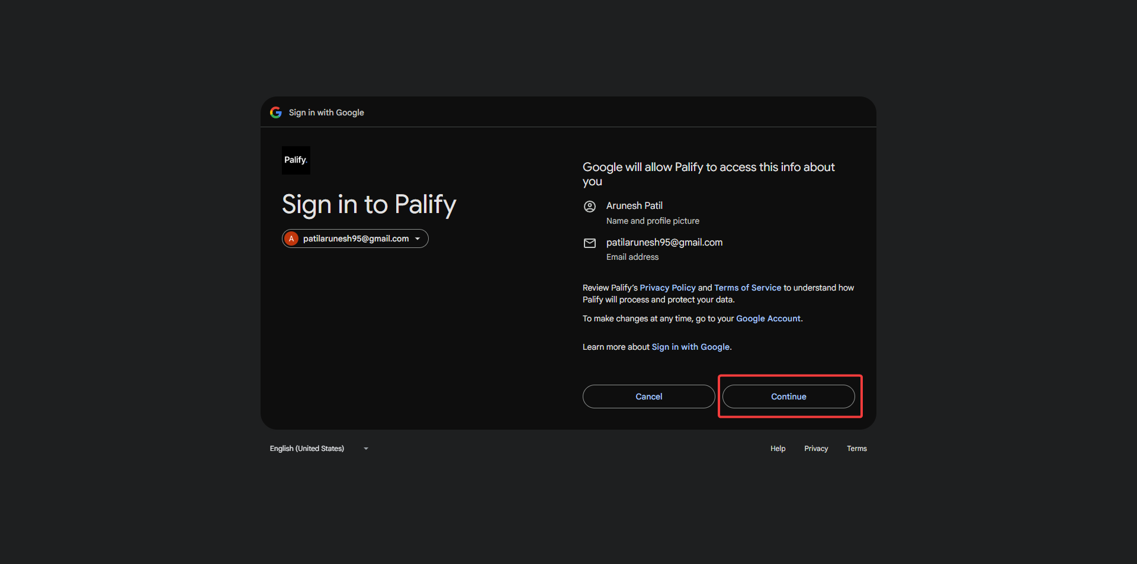Go to the Google Account link
The height and width of the screenshot is (564, 1137).
point(768,318)
